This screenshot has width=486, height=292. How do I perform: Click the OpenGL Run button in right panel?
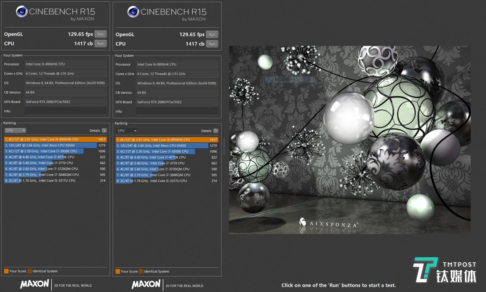pyautogui.click(x=212, y=34)
